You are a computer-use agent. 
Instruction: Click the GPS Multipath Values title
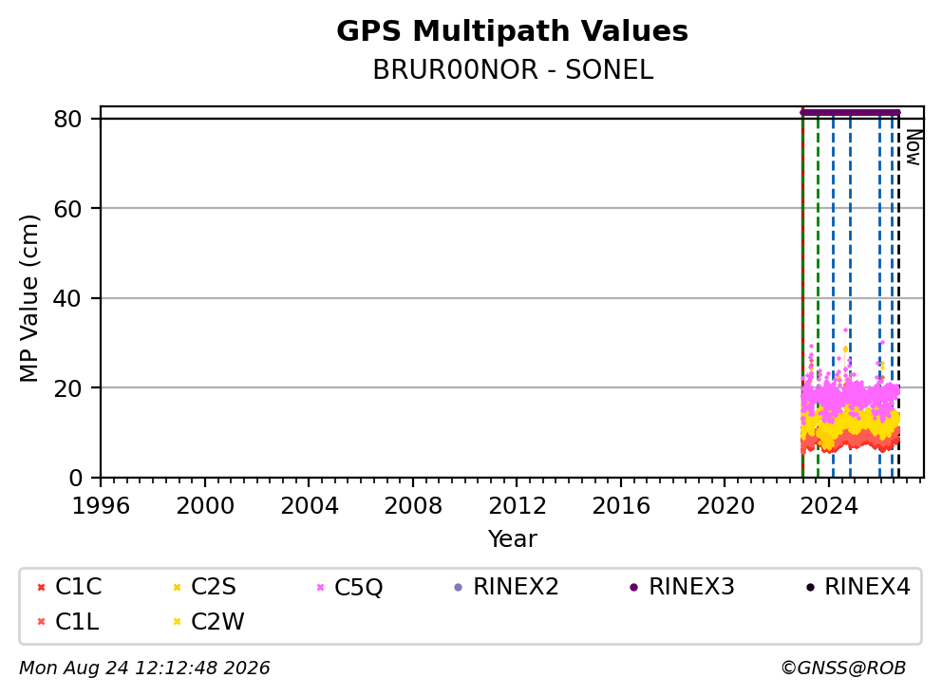513,31
